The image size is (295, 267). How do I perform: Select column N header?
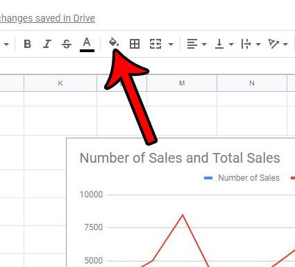pos(252,83)
